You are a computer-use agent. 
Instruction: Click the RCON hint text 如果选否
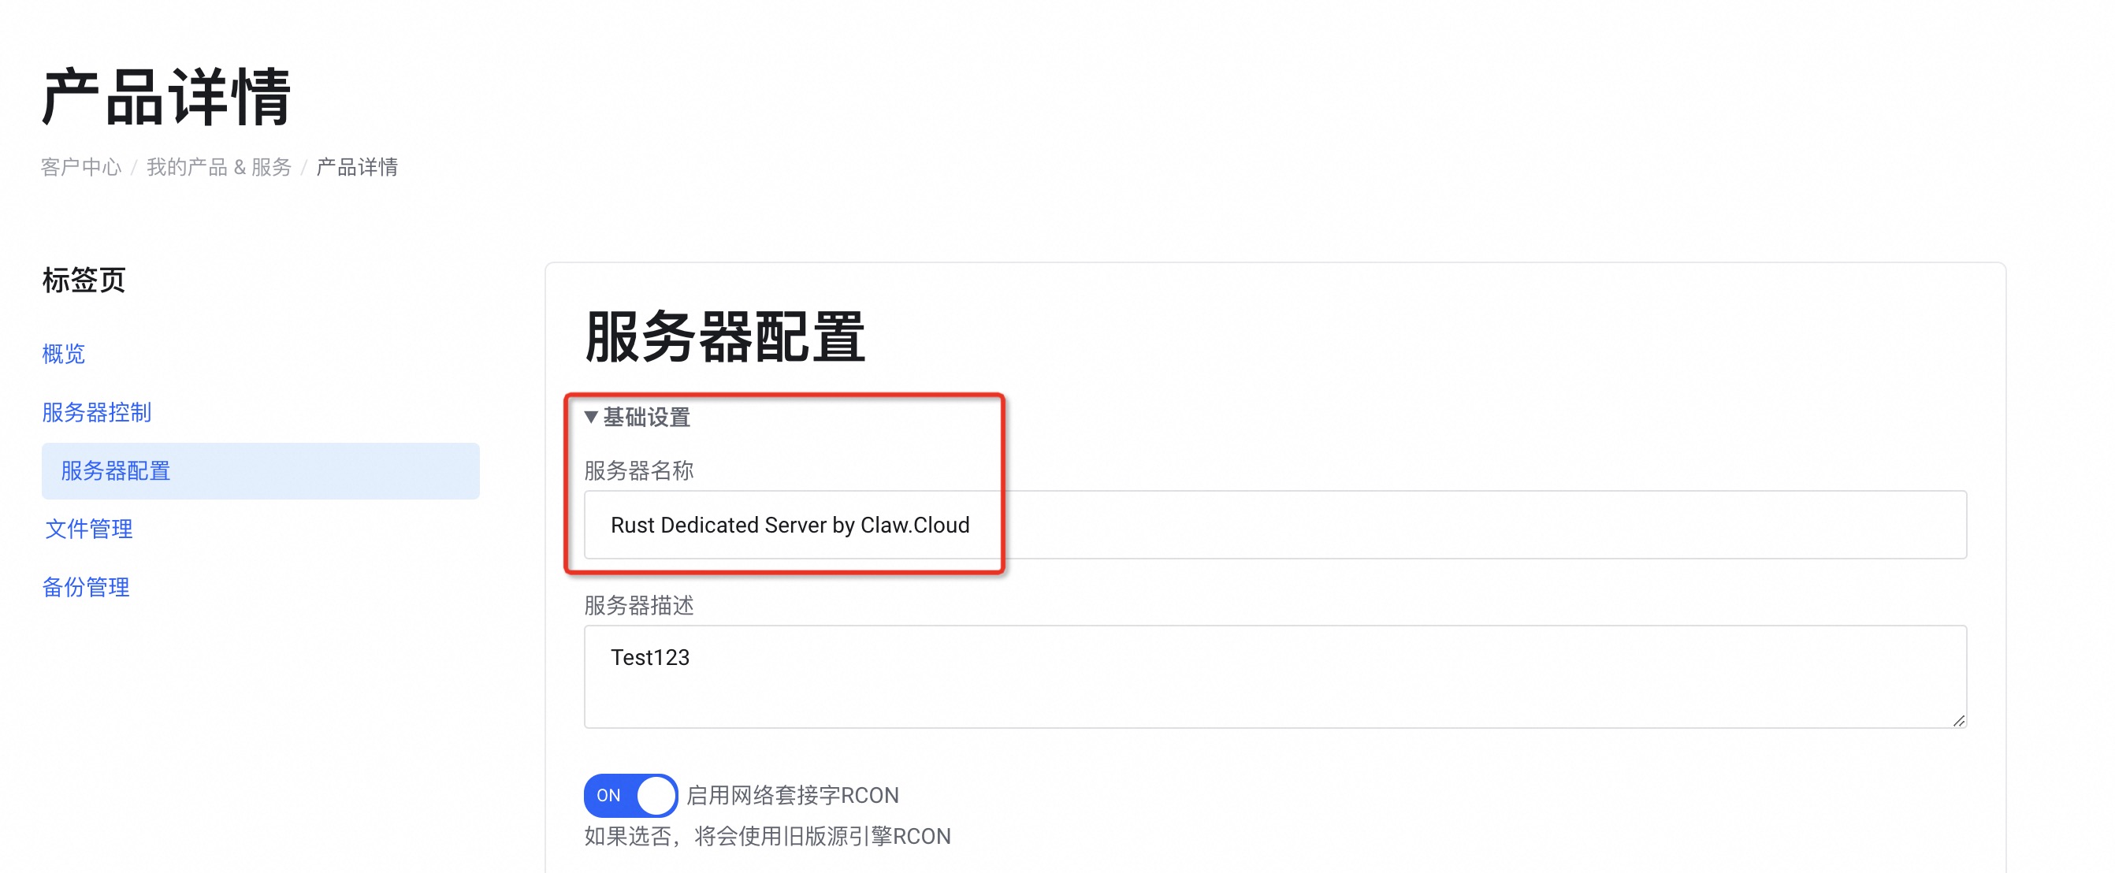[767, 836]
